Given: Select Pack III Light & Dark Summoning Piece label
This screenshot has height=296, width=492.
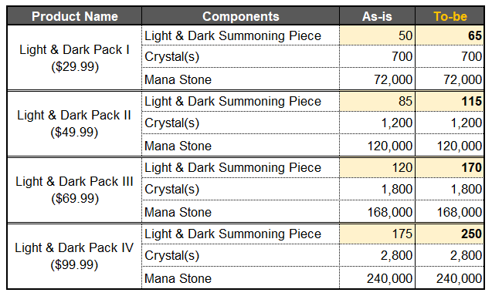Looking at the screenshot, I should [x=232, y=167].
